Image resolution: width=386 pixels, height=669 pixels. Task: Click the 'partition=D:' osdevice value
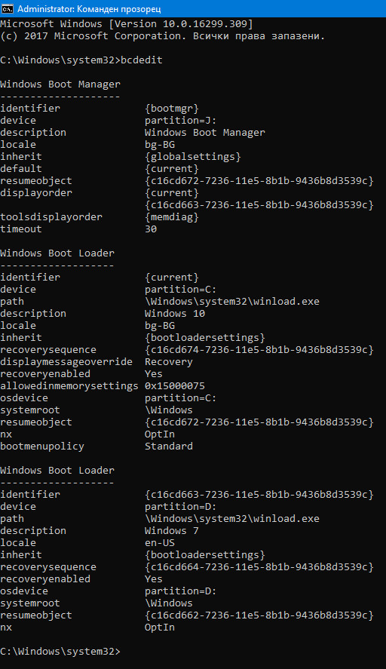[181, 591]
